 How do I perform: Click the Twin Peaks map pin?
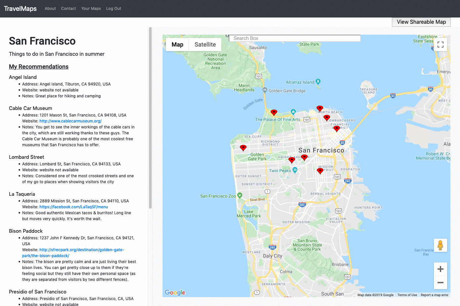(295, 170)
